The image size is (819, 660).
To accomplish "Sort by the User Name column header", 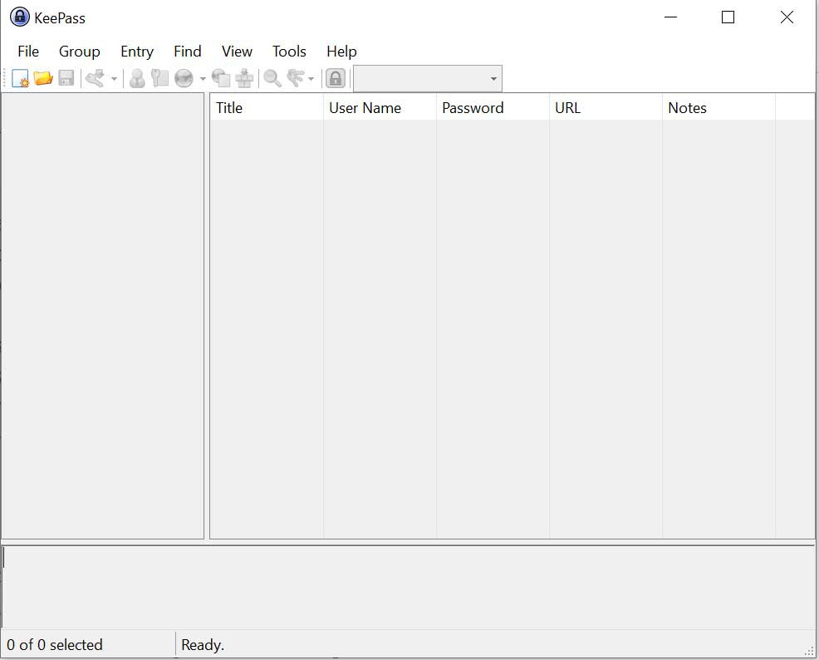I will (380, 108).
